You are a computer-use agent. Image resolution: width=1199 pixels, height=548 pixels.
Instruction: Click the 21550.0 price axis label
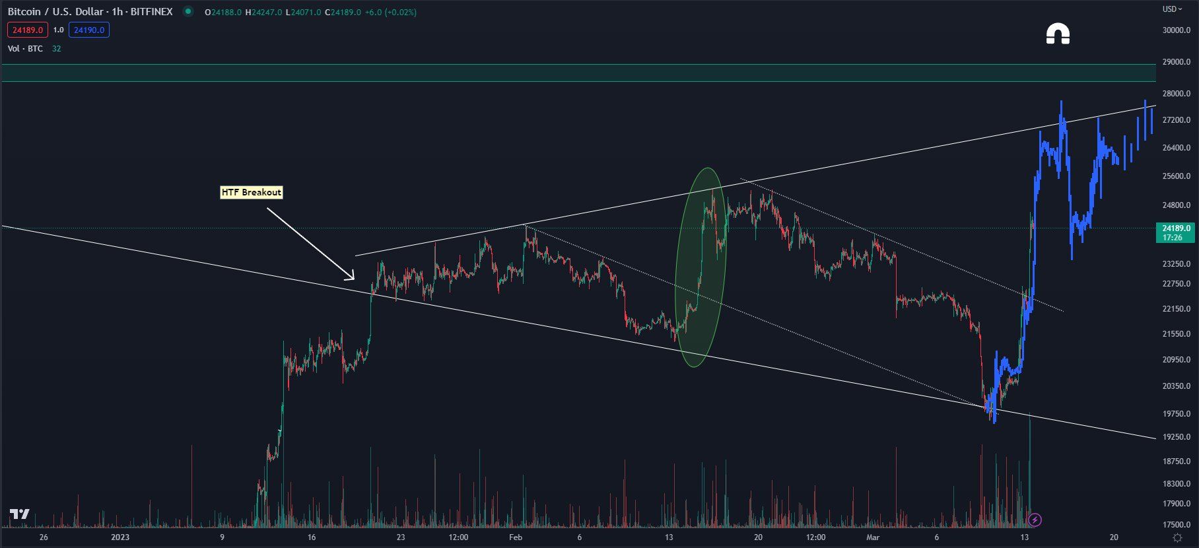pyautogui.click(x=1177, y=334)
